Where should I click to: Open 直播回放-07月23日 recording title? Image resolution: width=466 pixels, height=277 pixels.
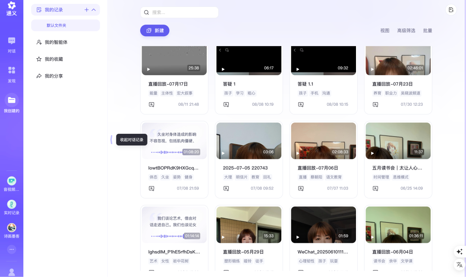(392, 84)
